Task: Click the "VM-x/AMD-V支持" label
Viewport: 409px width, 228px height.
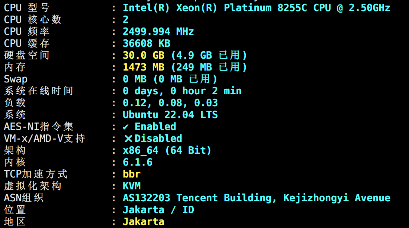Action: coord(45,139)
